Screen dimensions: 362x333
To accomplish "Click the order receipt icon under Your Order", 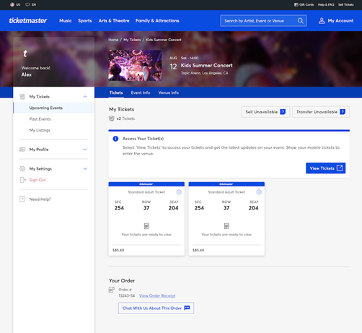I will point(112,290).
